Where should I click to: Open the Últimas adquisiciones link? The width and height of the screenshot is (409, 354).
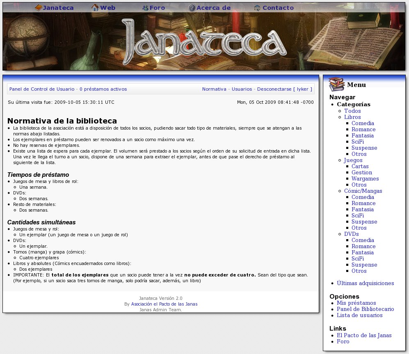pos(365,283)
